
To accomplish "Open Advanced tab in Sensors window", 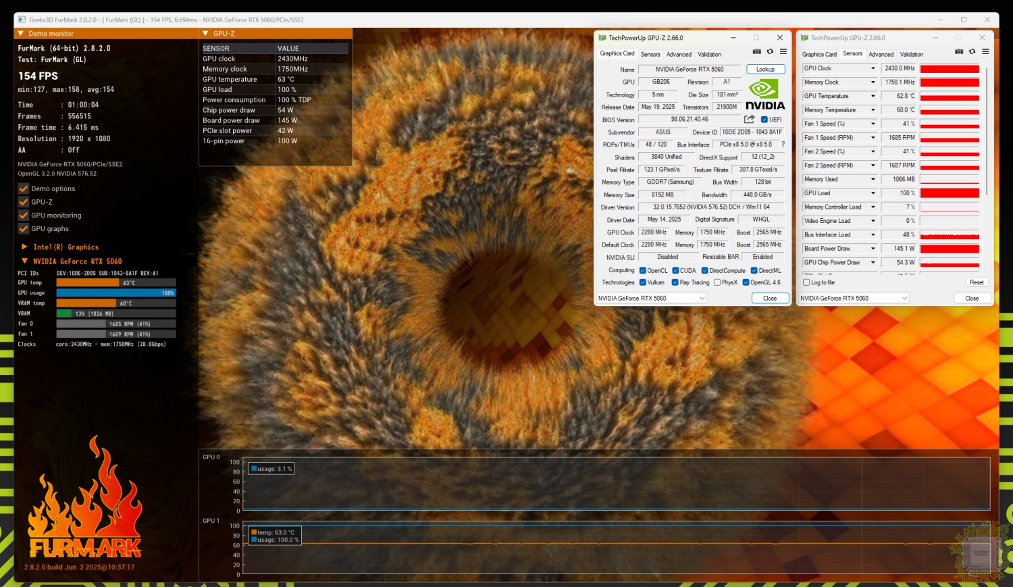I will (881, 54).
